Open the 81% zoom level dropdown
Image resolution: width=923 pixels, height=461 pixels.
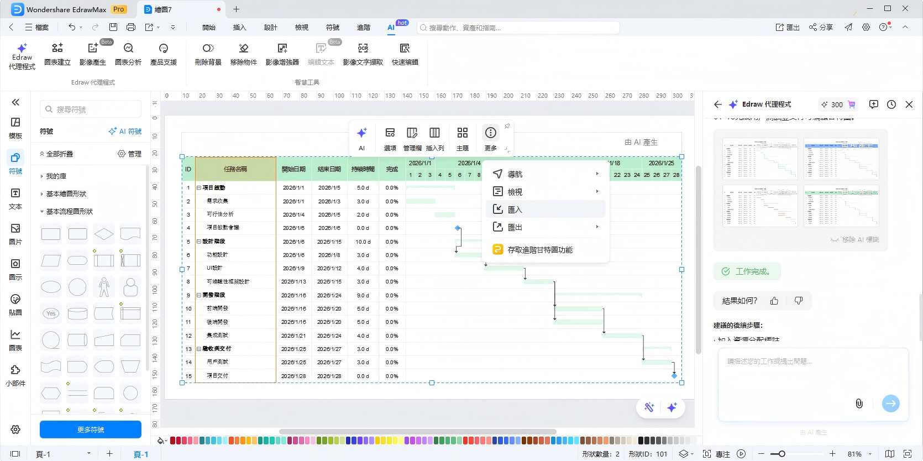tap(870, 454)
